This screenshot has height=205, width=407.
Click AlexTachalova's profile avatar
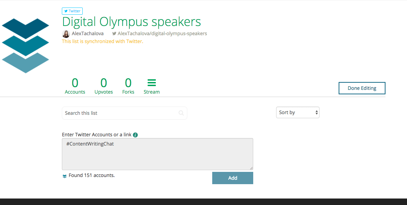[x=66, y=34]
